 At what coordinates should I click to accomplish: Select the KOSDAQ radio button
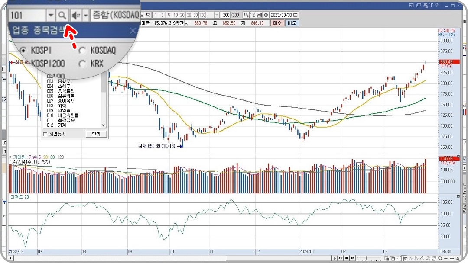82,50
